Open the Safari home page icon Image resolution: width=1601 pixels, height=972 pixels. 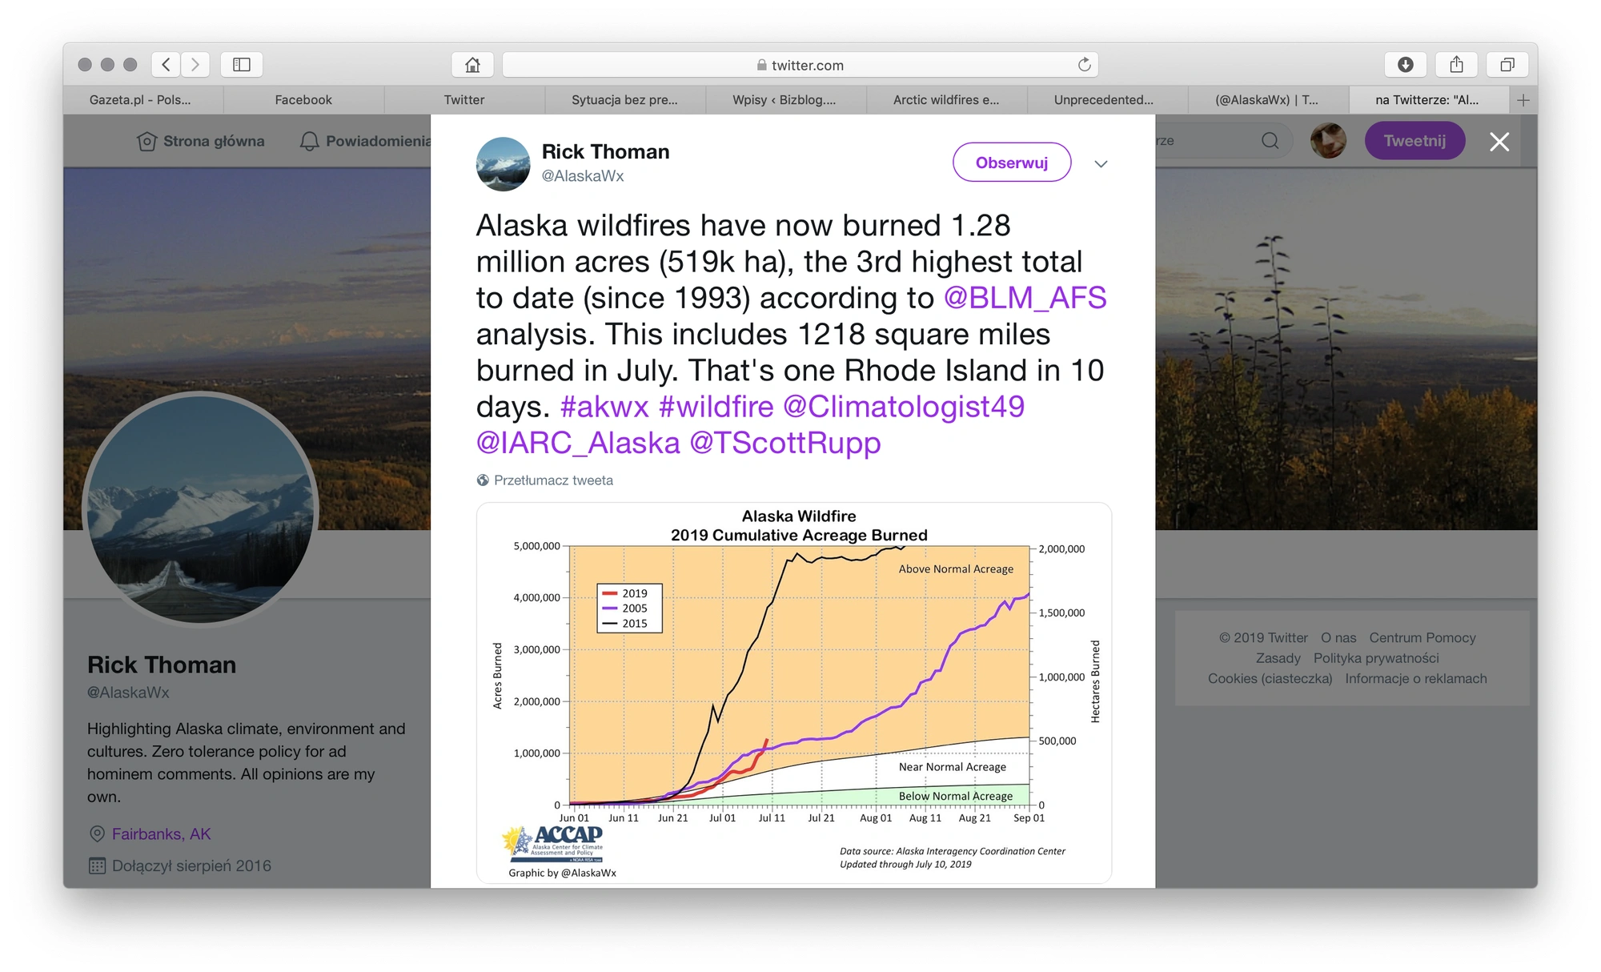(472, 65)
